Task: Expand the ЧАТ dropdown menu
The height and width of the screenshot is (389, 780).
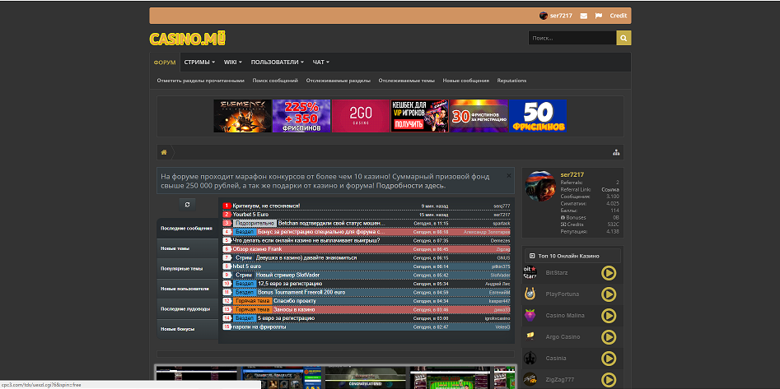Action: [x=321, y=63]
